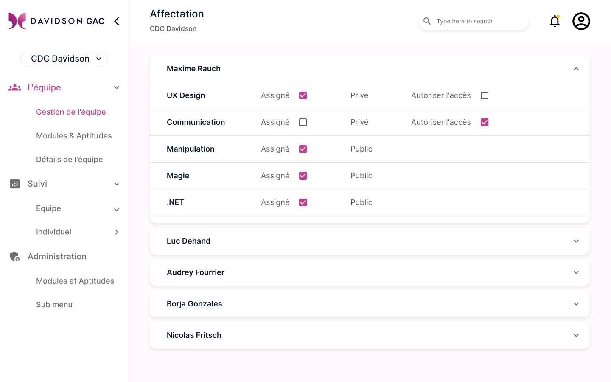611x382 pixels.
Task: Click the Administration shield icon
Action: (x=15, y=256)
